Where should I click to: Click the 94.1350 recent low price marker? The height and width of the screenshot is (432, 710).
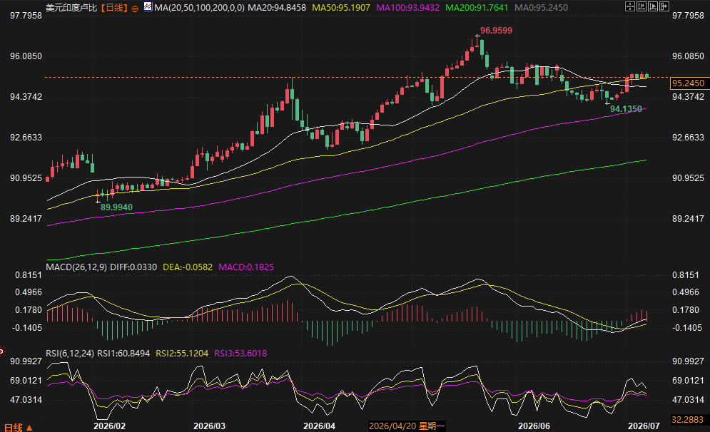point(626,108)
